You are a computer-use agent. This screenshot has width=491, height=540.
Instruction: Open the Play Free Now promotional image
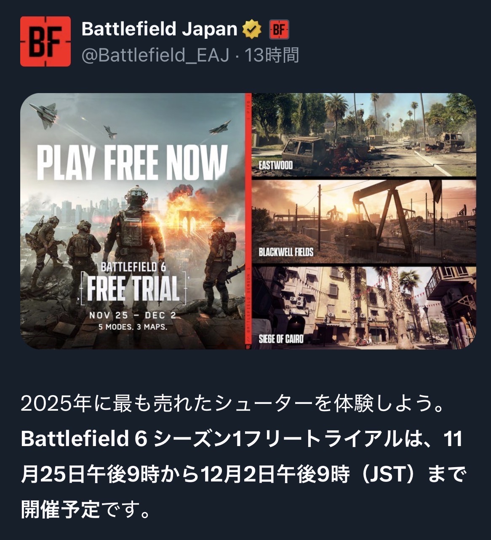[132, 221]
